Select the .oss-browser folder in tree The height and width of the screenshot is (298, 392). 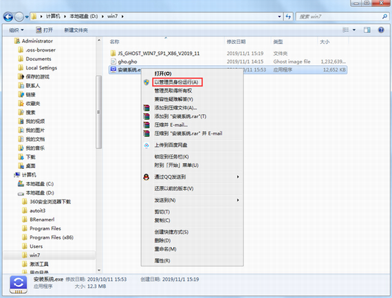41,50
